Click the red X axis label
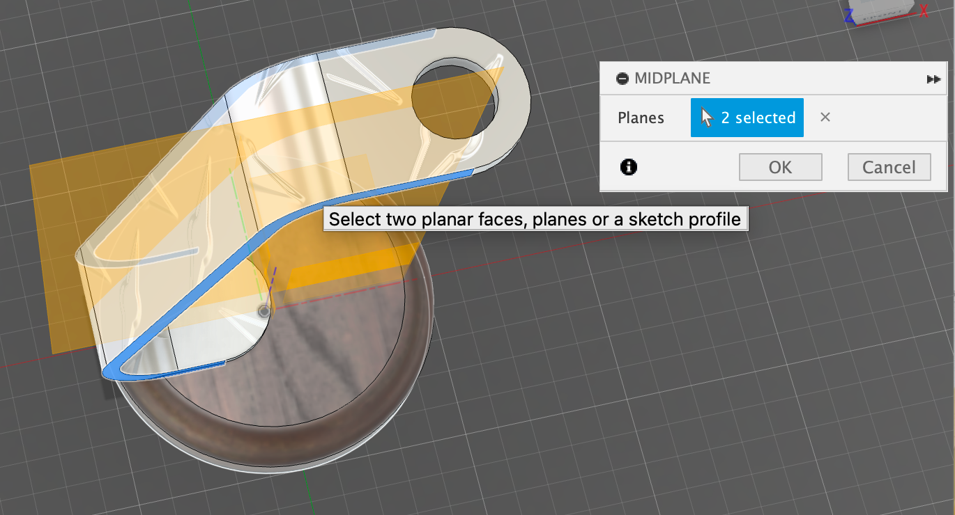The width and height of the screenshot is (955, 515). [923, 10]
